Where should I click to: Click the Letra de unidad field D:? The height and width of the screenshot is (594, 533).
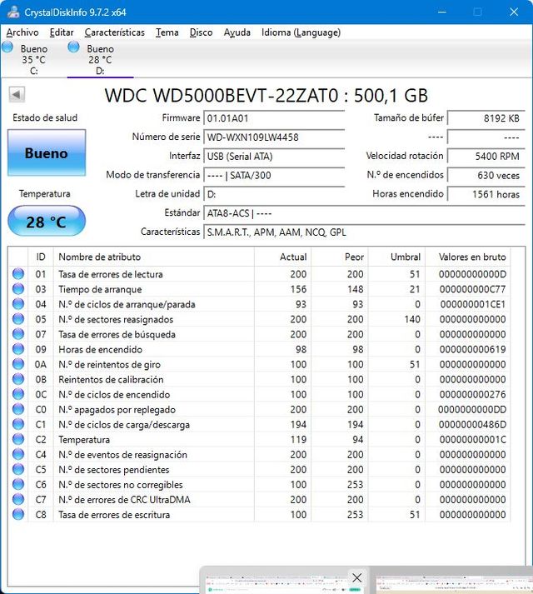[274, 194]
